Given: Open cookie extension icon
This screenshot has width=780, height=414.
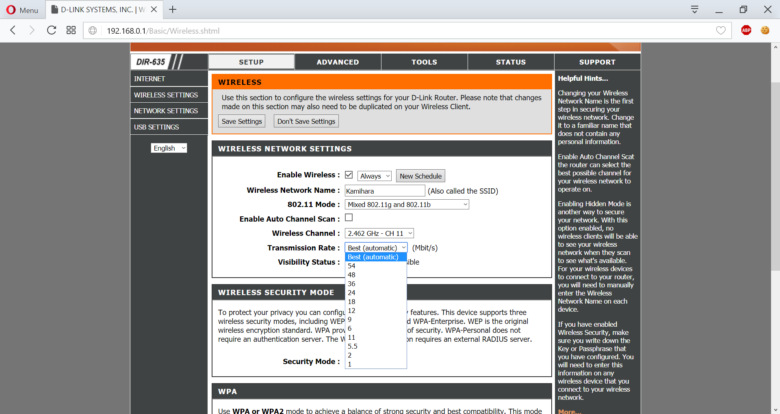Looking at the screenshot, I should (x=765, y=30).
